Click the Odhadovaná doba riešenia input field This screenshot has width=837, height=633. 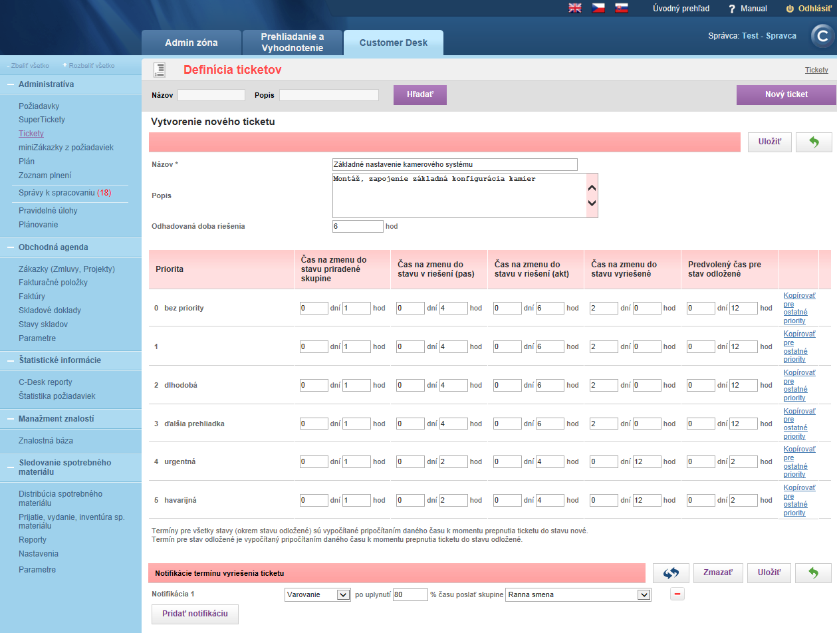358,226
